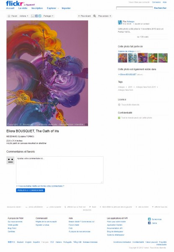The image size is (174, 252).
Task: Click the Flickr logo
Action: pyautogui.click(x=15, y=3)
